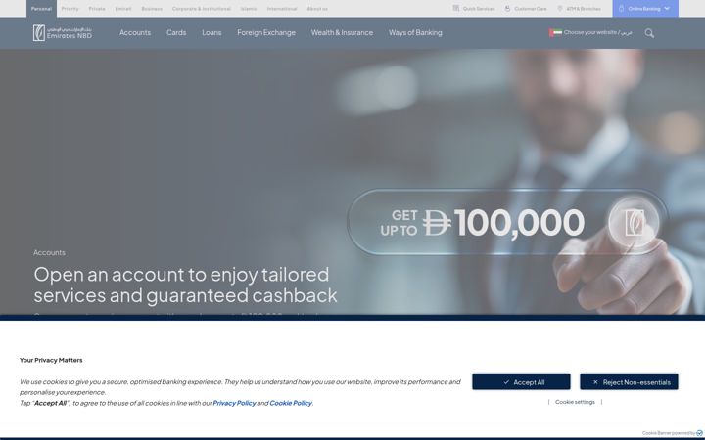Switch to the Business tab
The width and height of the screenshot is (705, 440).
[x=152, y=9]
